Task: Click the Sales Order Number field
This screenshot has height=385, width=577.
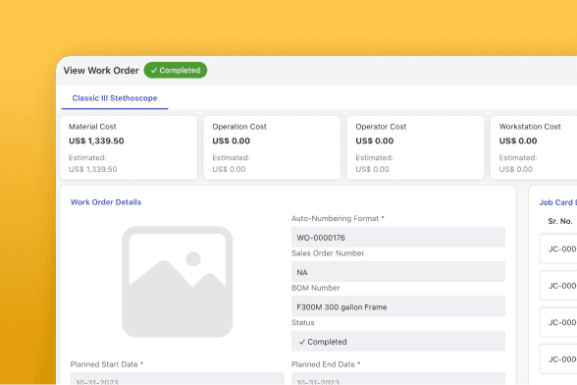Action: pyautogui.click(x=398, y=272)
